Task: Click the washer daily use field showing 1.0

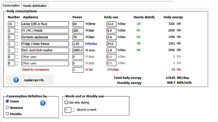Action: pyautogui.click(x=111, y=50)
